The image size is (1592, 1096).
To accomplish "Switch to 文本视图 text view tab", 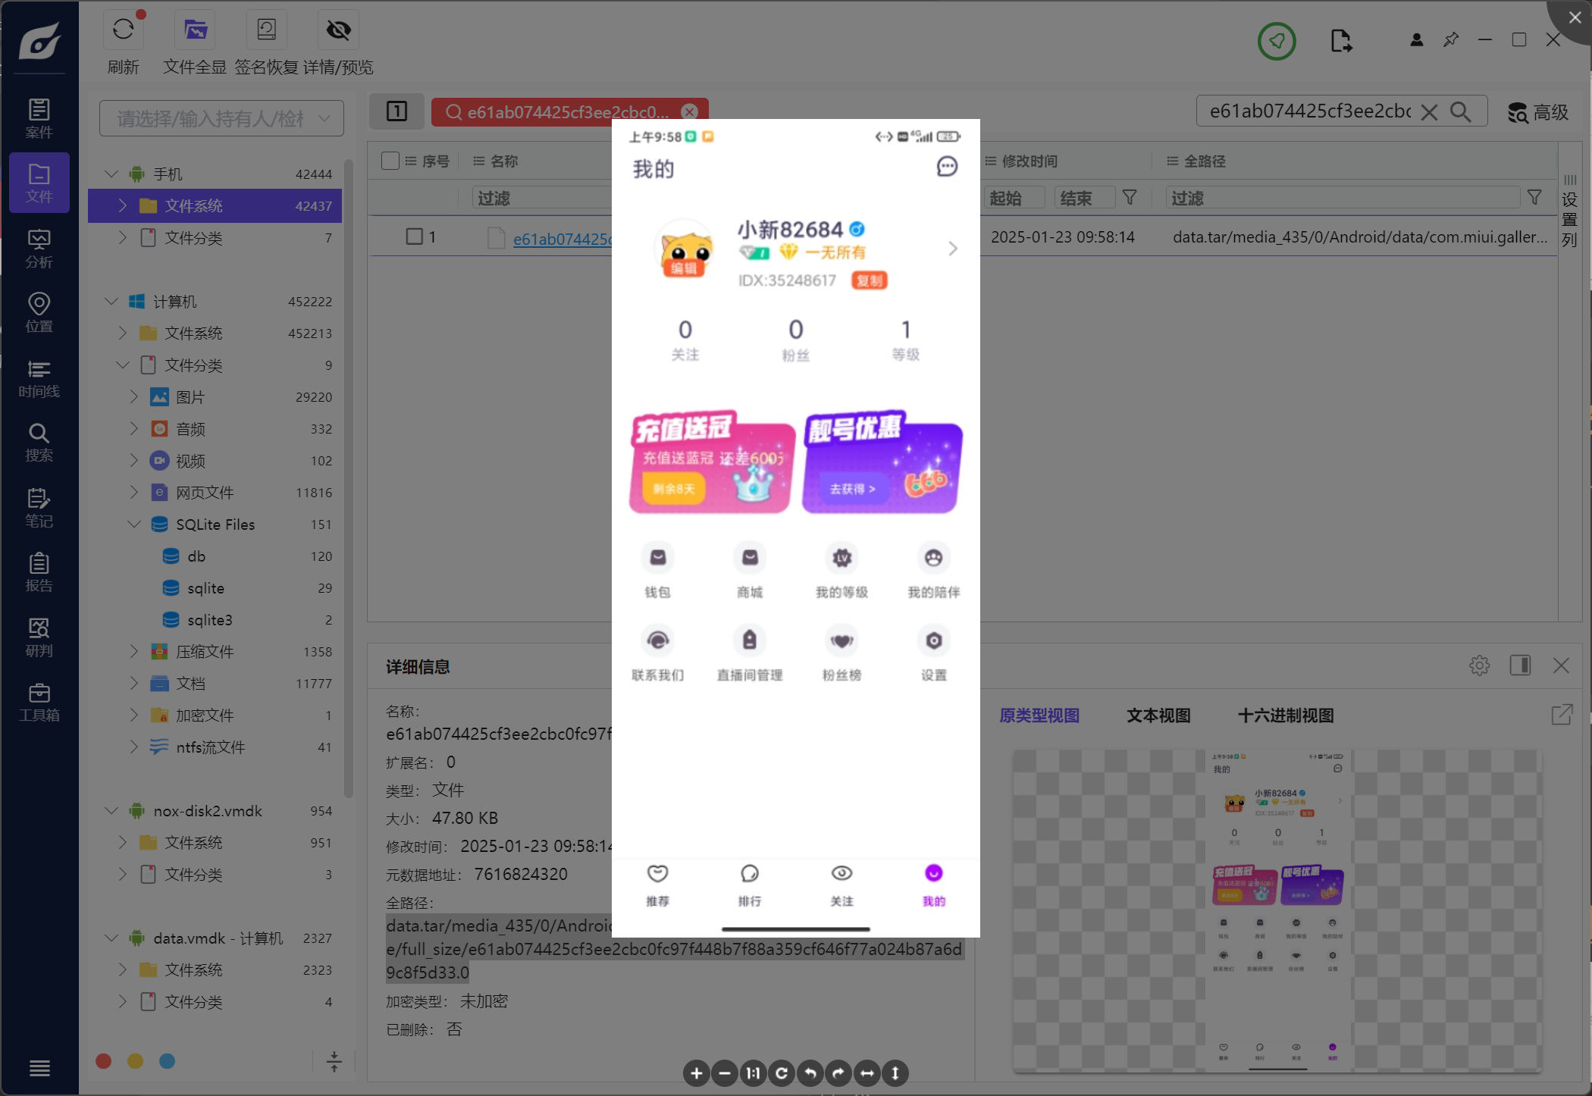I will tap(1158, 715).
